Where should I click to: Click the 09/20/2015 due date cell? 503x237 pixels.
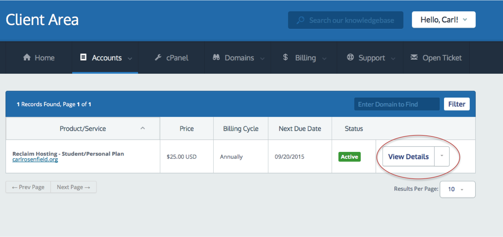(300, 157)
